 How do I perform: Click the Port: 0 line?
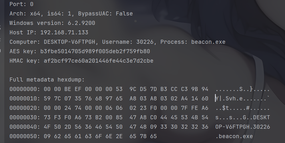21,4
